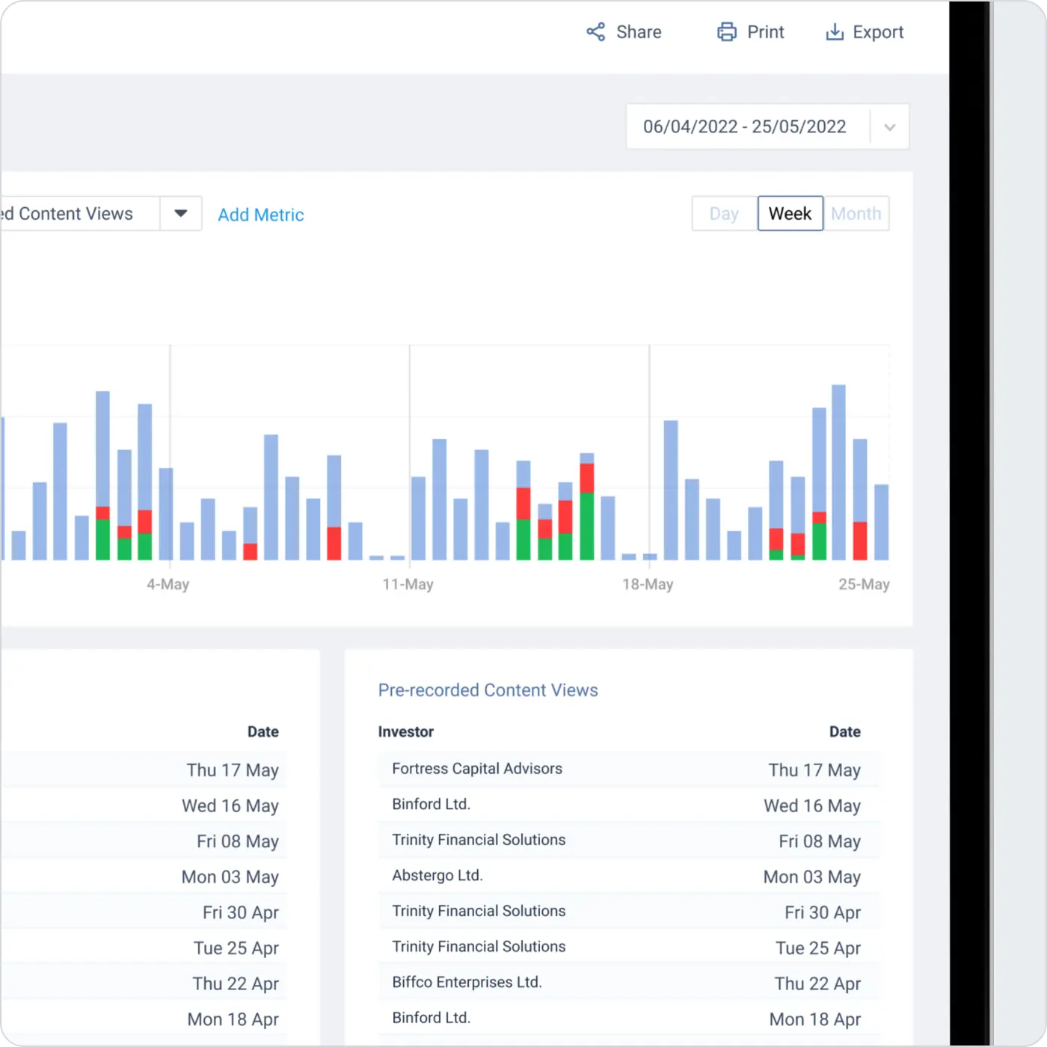Open the date range chevron dropdown

click(889, 127)
